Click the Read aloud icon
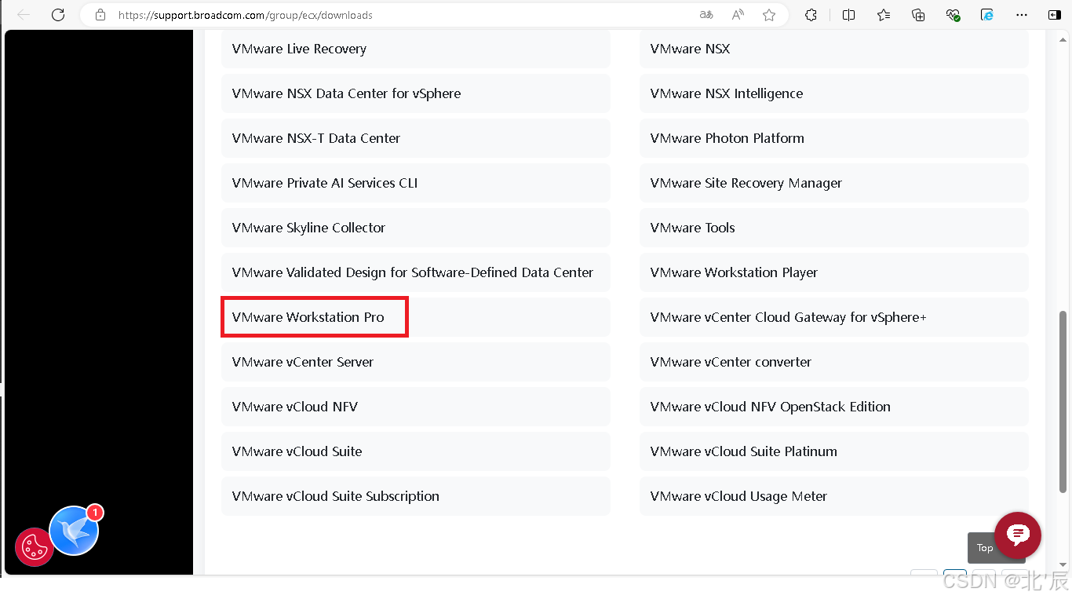 click(x=738, y=15)
